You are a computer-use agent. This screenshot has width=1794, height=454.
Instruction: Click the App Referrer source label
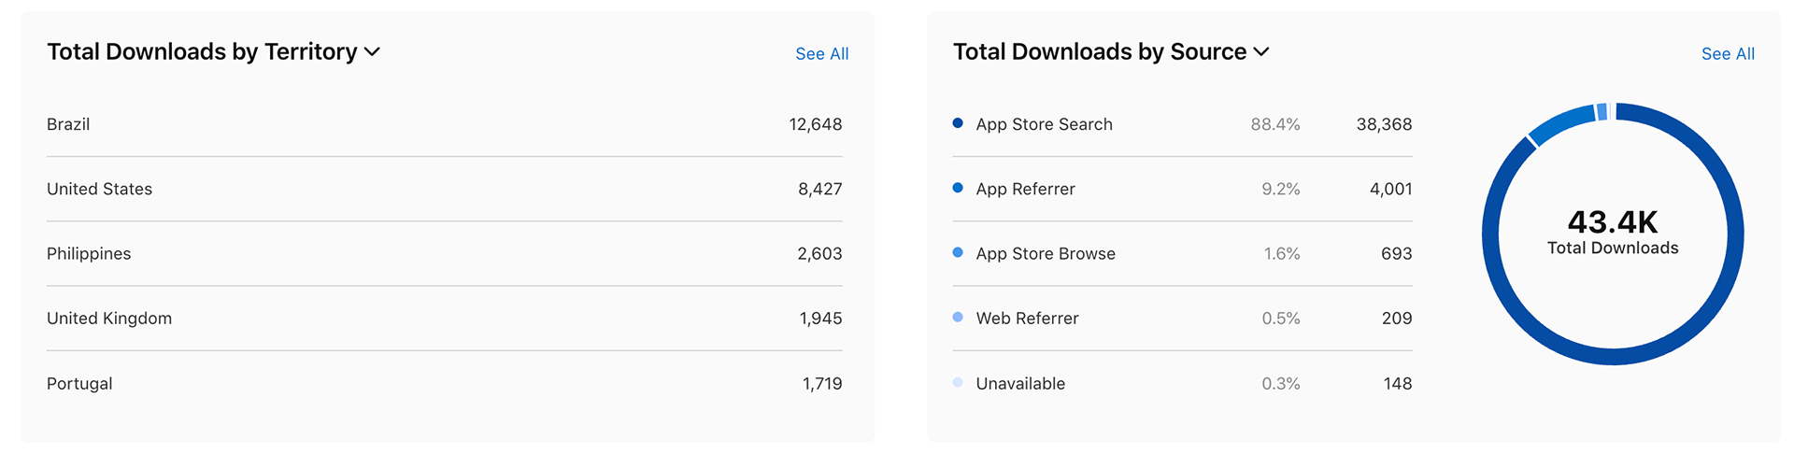[1025, 189]
